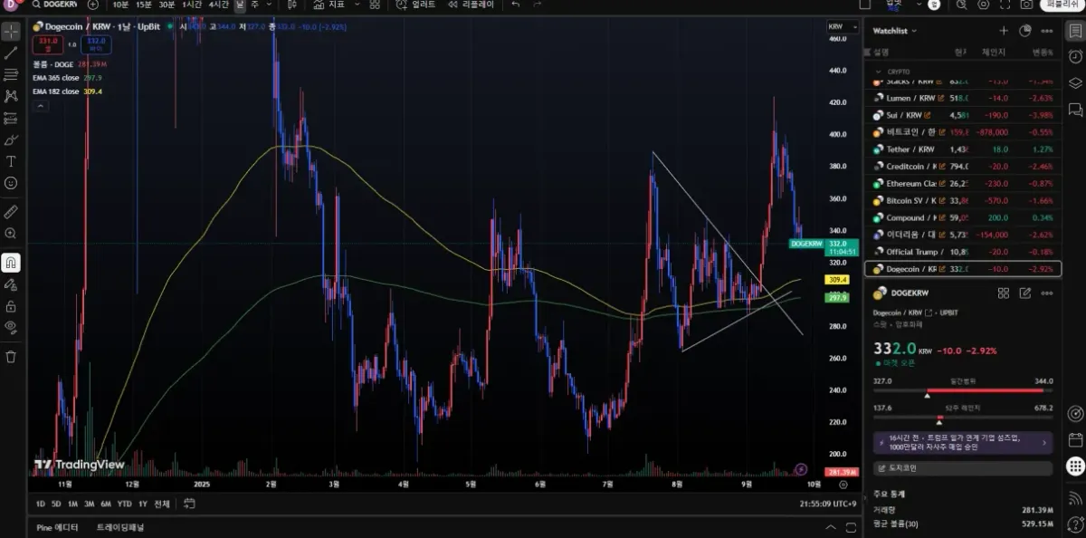1086x538 pixels.
Task: Open the Trump family news headline
Action: (x=963, y=442)
